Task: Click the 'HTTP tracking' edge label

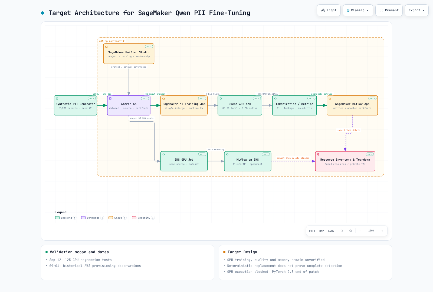Action: click(x=216, y=150)
